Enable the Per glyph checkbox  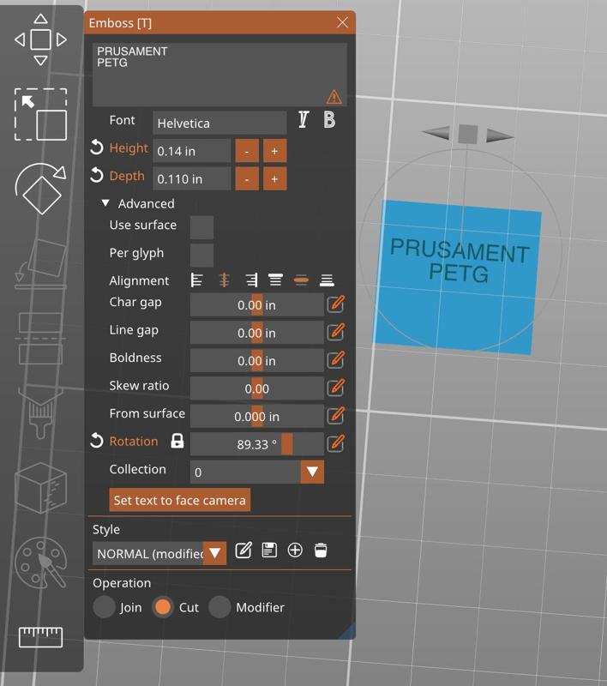202,255
